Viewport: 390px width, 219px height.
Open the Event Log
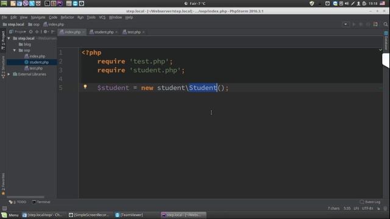pos(370,202)
